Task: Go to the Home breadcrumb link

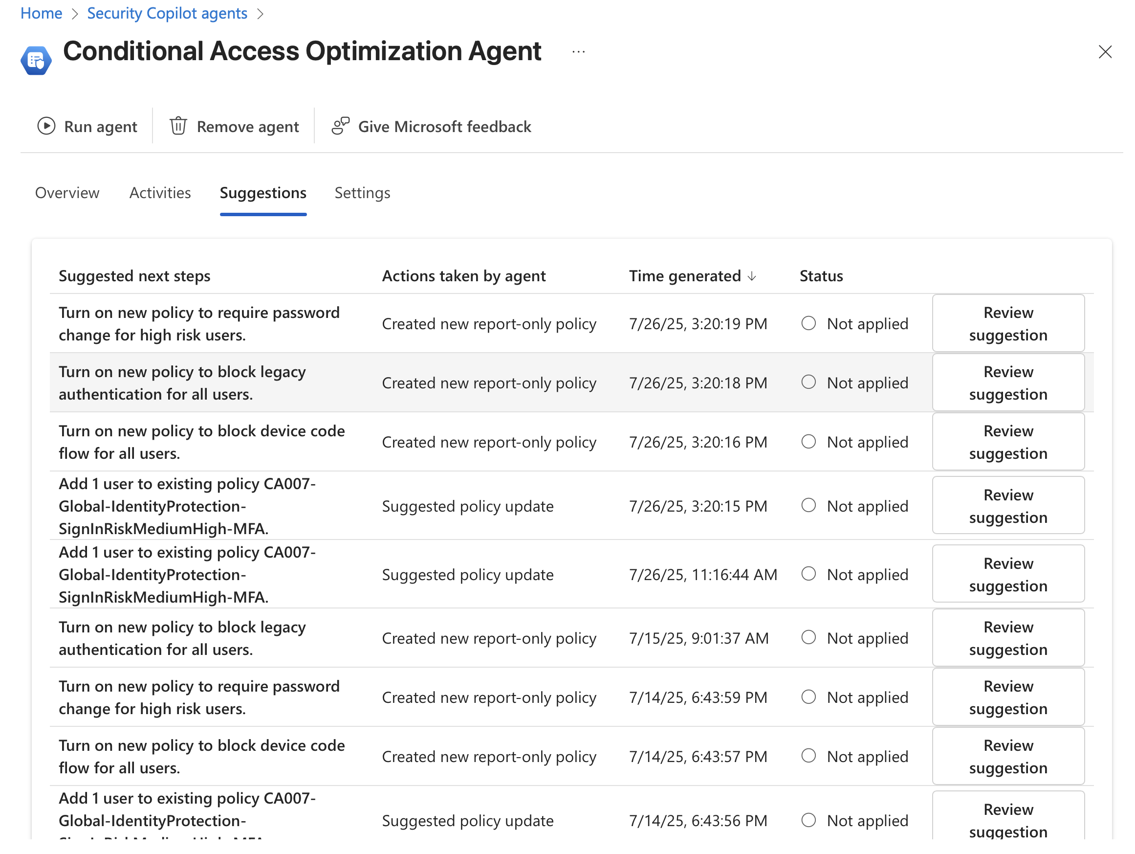Action: point(41,13)
